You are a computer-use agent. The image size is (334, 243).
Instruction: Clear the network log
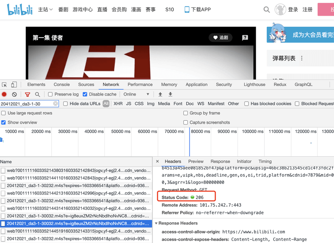pos(14,94)
